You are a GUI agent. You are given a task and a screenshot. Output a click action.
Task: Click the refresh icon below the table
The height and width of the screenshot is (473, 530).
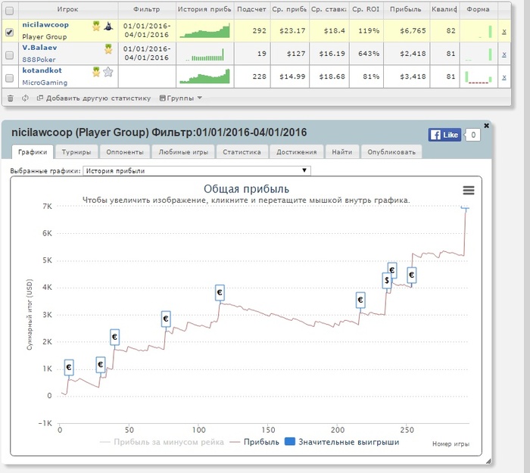[x=24, y=98]
